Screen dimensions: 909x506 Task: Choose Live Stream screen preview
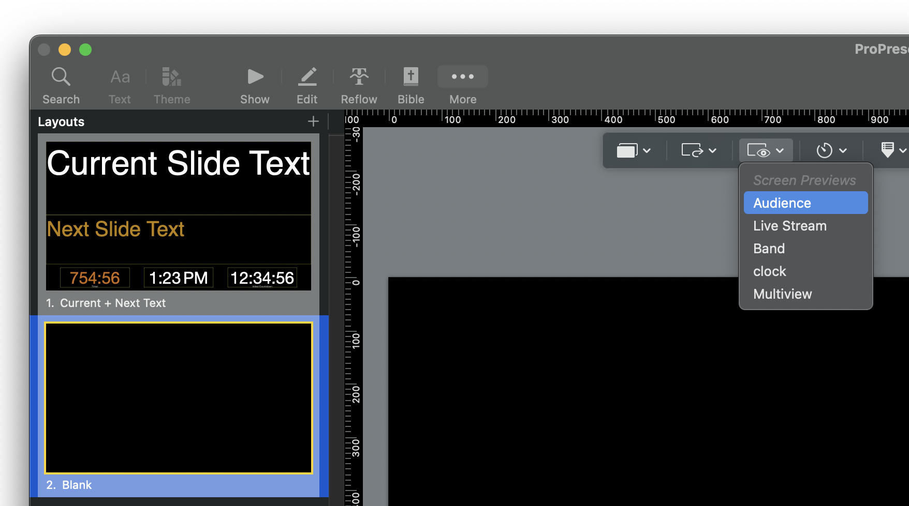pos(789,226)
